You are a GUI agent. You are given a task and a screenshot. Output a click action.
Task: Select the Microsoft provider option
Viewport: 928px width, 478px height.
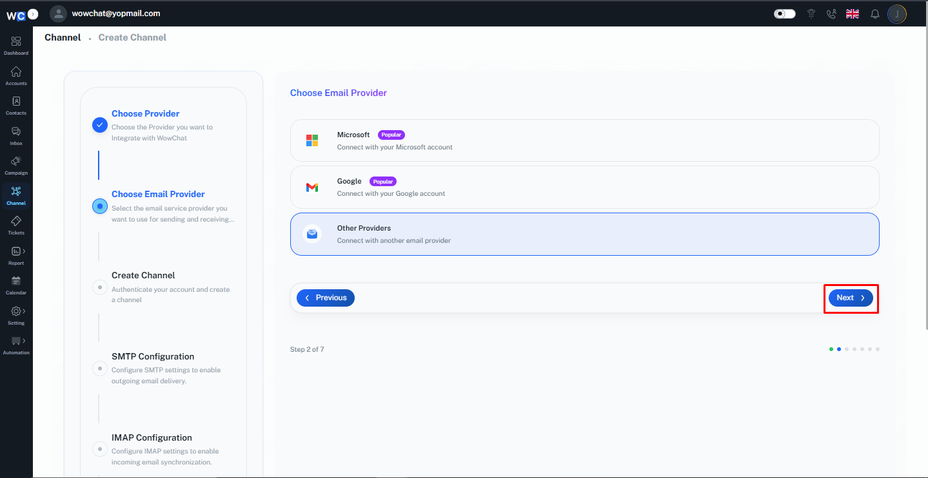pyautogui.click(x=585, y=140)
